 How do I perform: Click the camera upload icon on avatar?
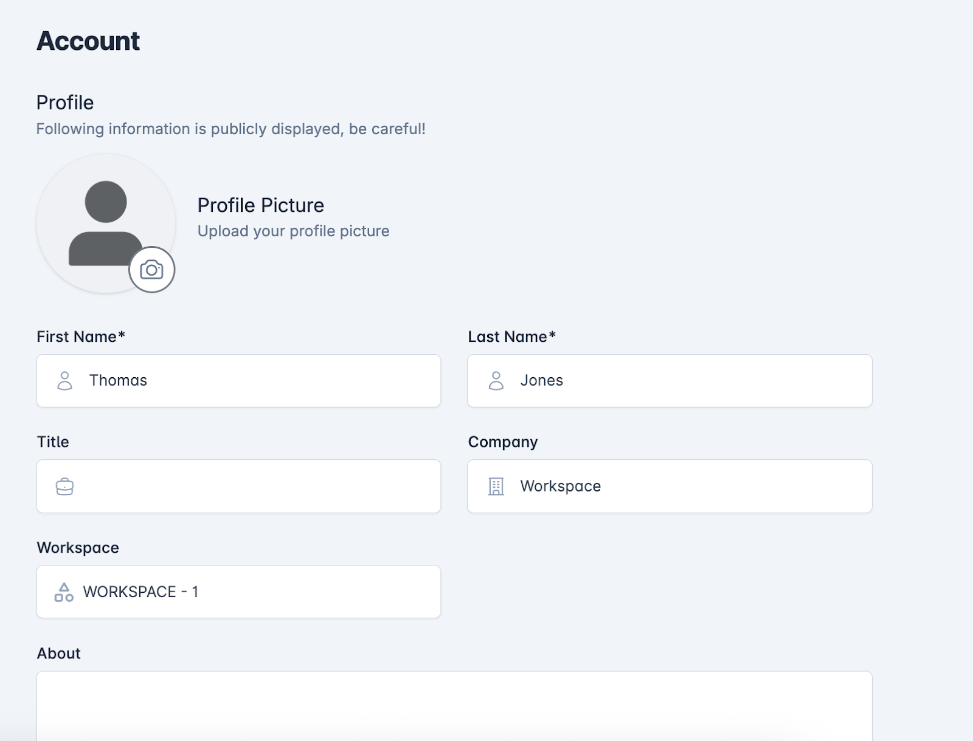[151, 270]
